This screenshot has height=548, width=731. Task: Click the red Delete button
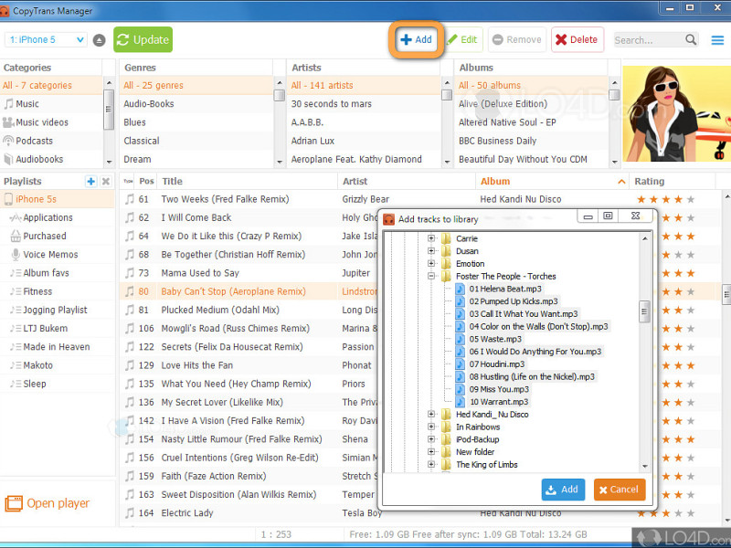coord(577,39)
